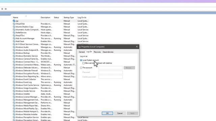216x121 pixels.
Task: Select Windows Encryption Provider service row
Action: (x=45, y=73)
